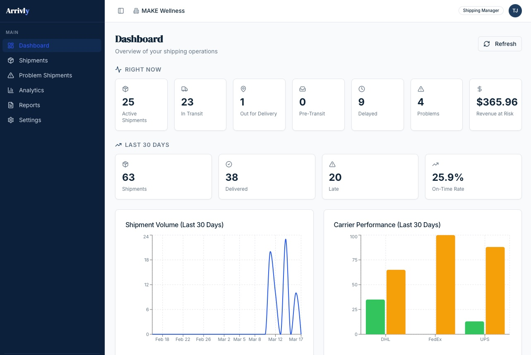
Task: Click the dollar icon on Revenue at Risk card
Action: coord(480,89)
